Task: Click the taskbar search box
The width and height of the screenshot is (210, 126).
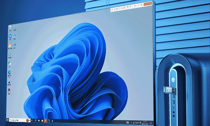Action: (20, 120)
